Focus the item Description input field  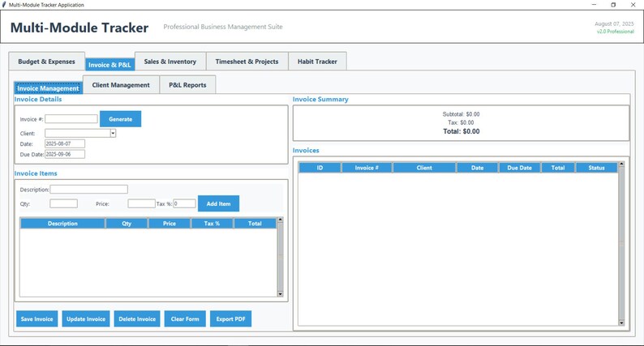point(88,190)
